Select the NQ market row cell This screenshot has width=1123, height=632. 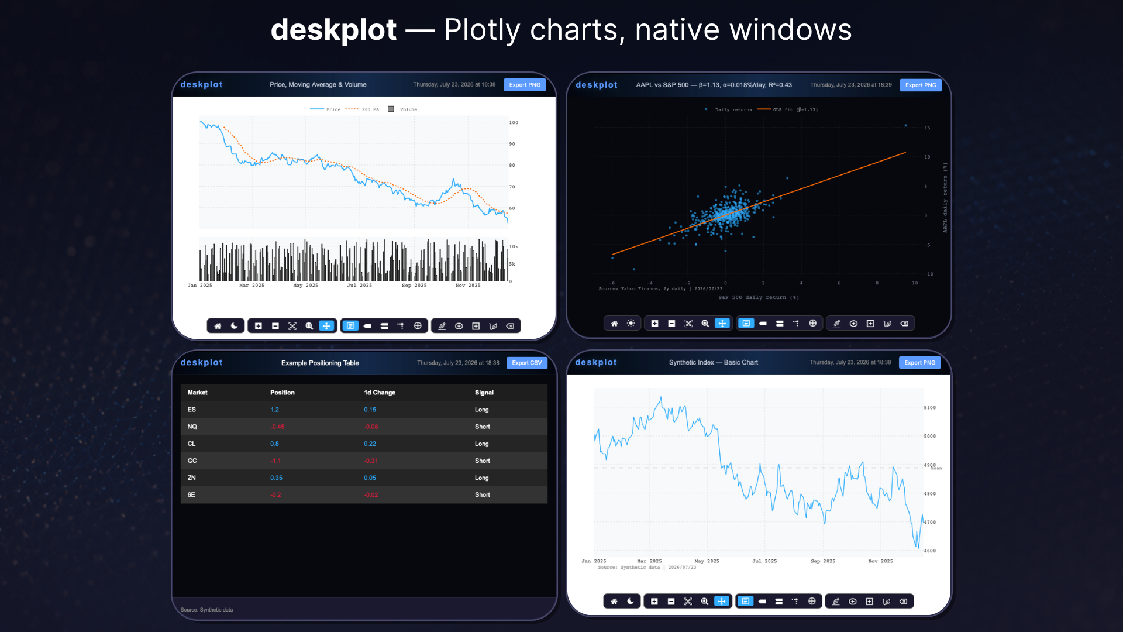coord(192,427)
